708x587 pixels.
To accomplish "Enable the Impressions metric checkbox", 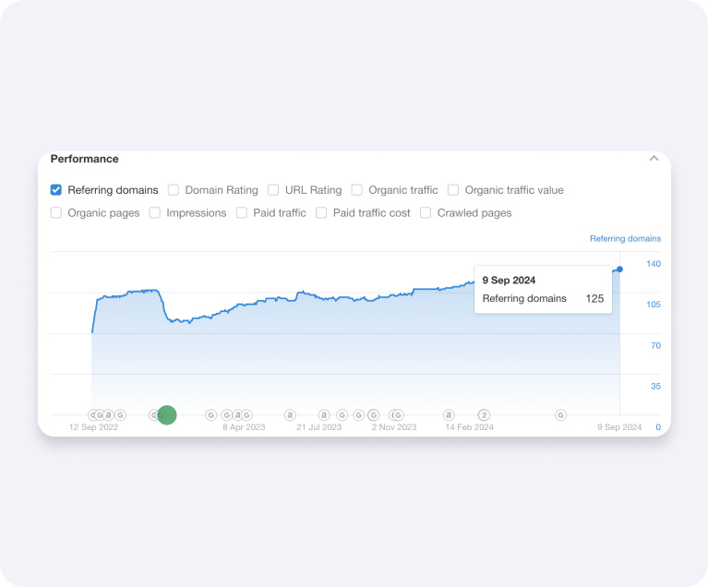I will (155, 212).
